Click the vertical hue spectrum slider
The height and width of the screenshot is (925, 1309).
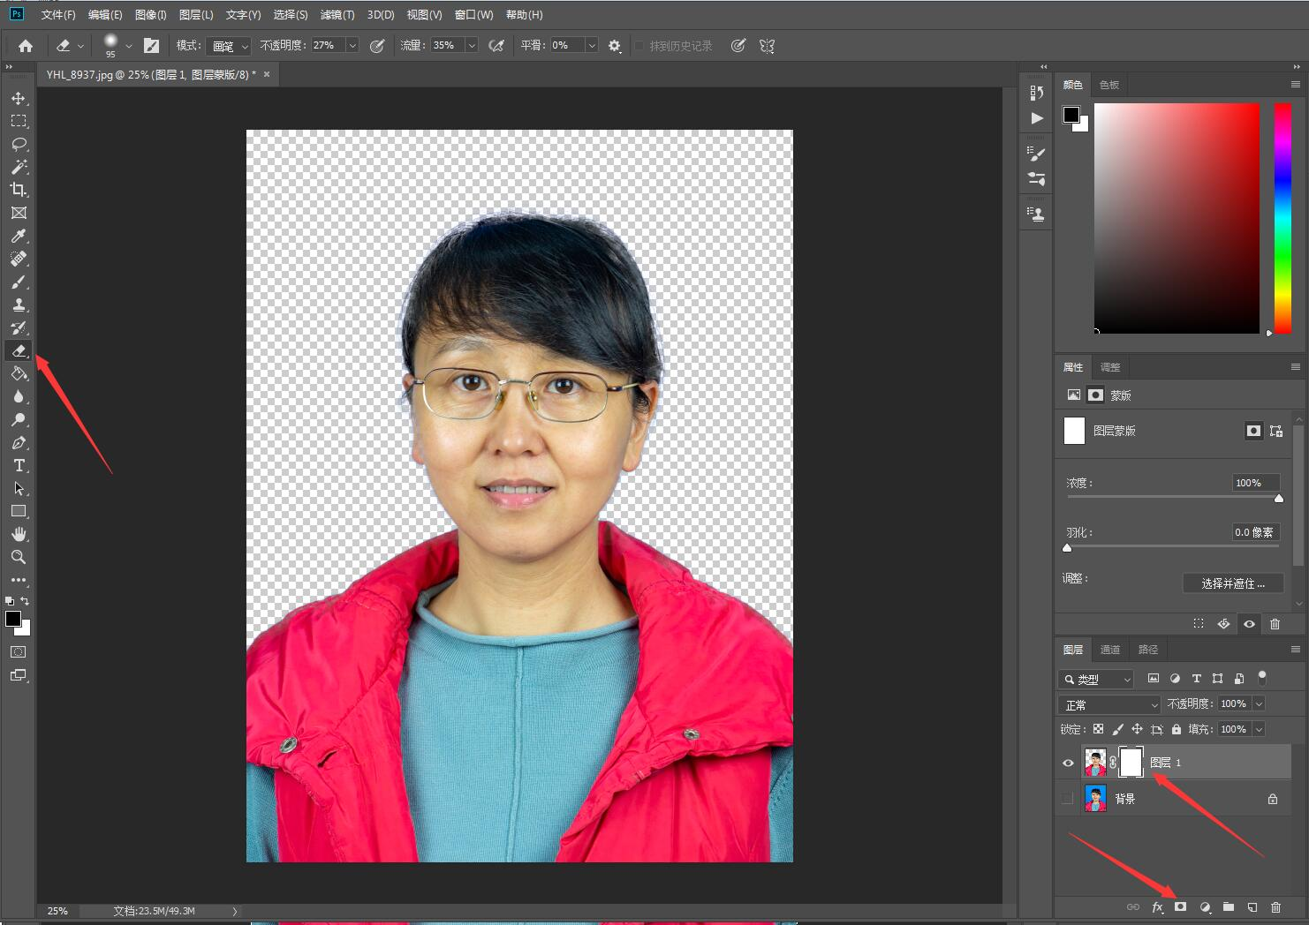pyautogui.click(x=1283, y=217)
